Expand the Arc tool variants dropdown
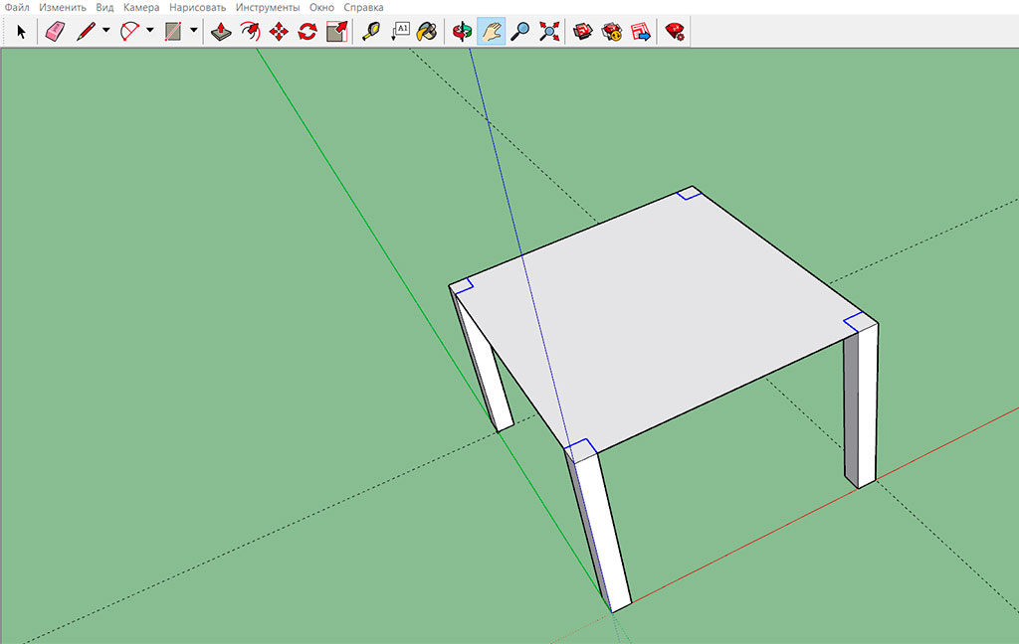The image size is (1019, 644). point(149,31)
